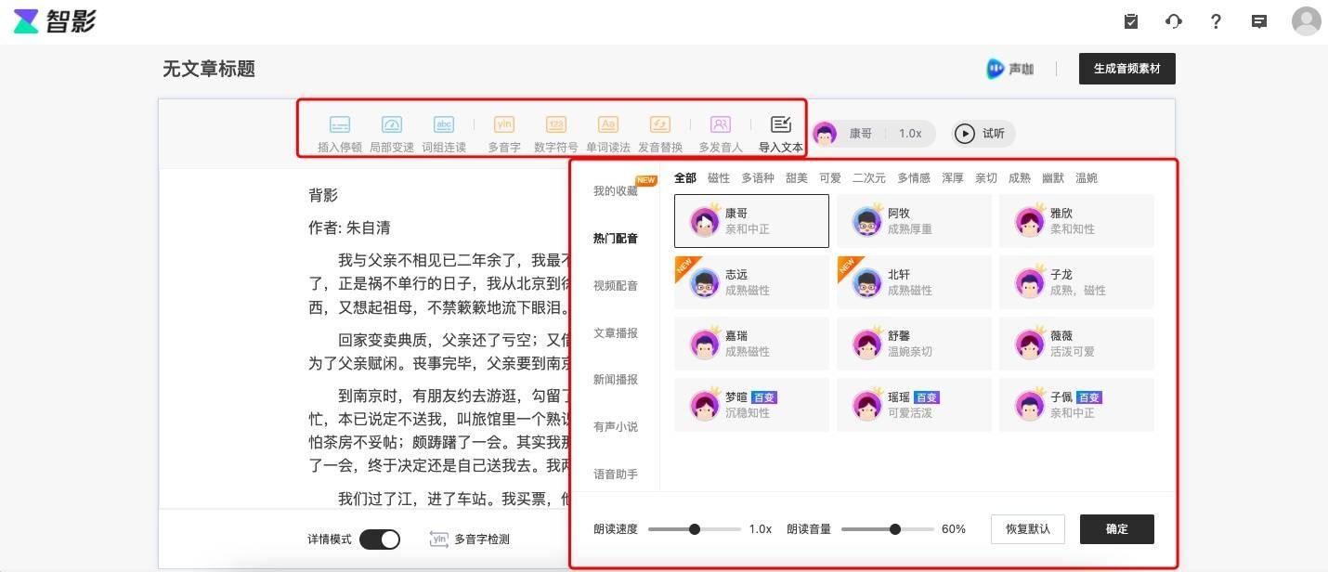Screen dimensions: 1328x572
Task: Select the 局部变速 tool
Action: [392, 134]
